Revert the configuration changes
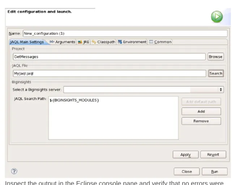 click(x=213, y=155)
